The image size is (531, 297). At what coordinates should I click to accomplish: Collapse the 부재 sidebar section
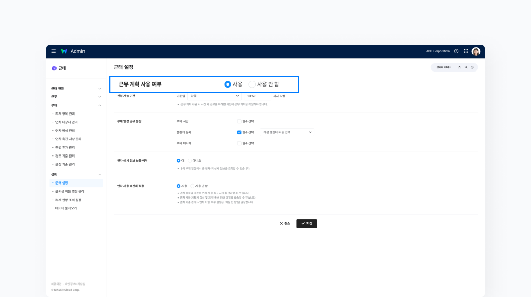pos(99,105)
